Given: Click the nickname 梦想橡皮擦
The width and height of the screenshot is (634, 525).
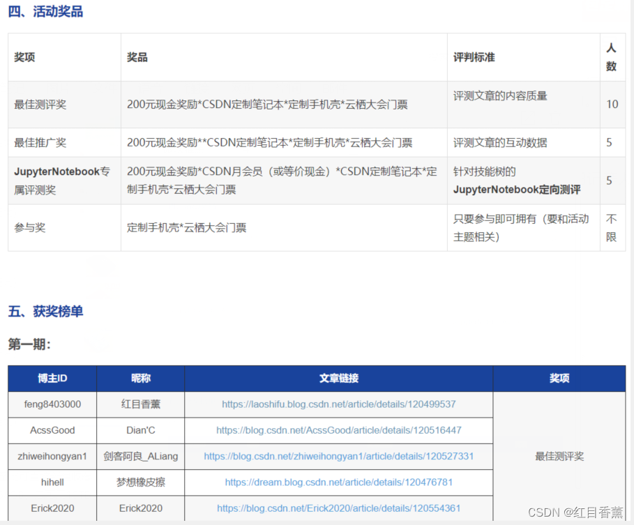Looking at the screenshot, I should point(141,482).
